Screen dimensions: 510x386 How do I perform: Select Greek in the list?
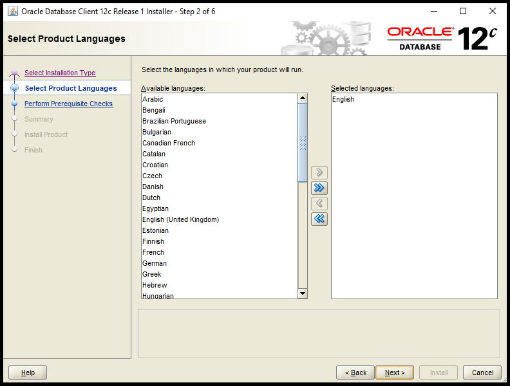point(220,274)
